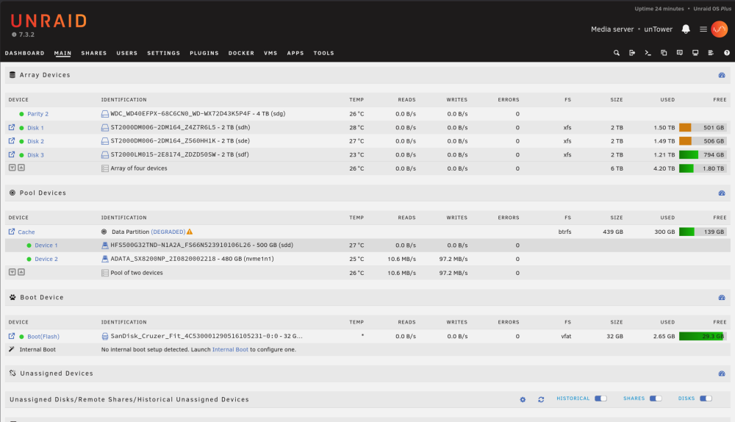Open the Settings tab
Viewport: 735px width, 422px height.
[164, 53]
